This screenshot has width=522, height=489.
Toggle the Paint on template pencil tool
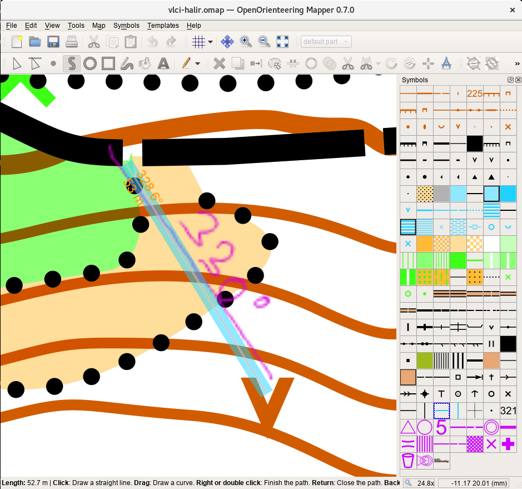tap(186, 63)
